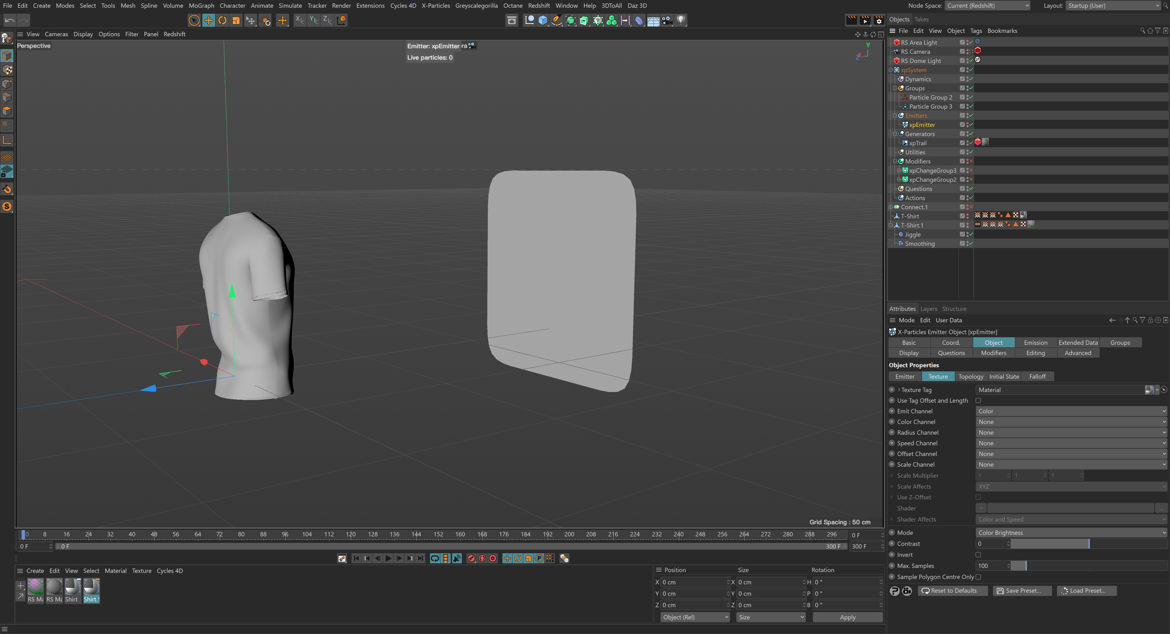Toggle visibility dots for RS Camera
Screen dimensions: 1170x634
968,52
